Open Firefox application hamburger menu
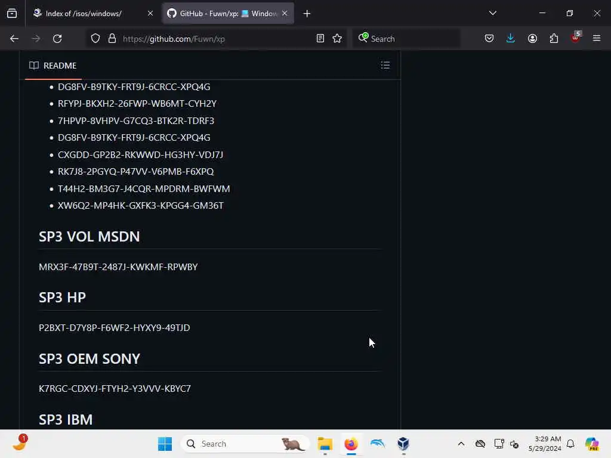The image size is (611, 458). click(x=597, y=38)
